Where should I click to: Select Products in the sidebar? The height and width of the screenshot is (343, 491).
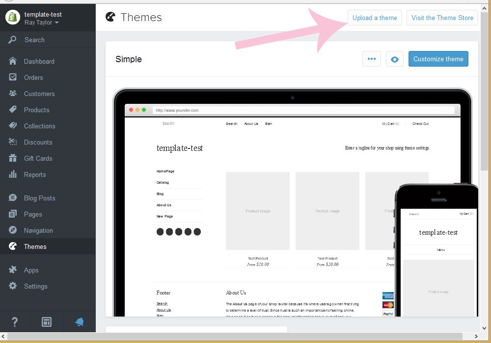click(48, 110)
